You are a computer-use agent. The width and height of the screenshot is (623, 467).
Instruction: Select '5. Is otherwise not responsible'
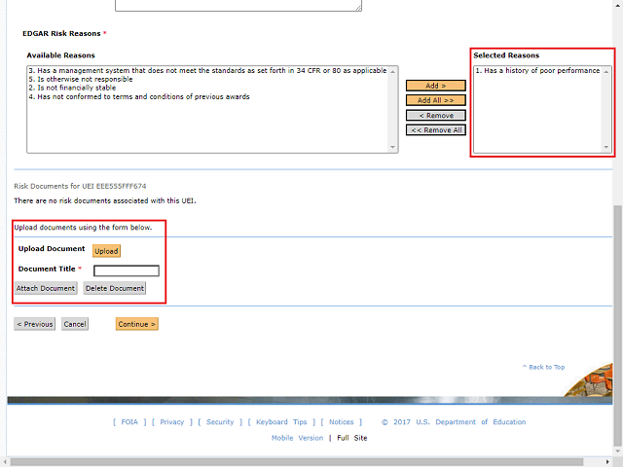81,79
